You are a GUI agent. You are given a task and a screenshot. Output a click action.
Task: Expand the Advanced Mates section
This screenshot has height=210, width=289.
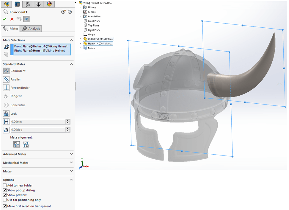pos(71,154)
